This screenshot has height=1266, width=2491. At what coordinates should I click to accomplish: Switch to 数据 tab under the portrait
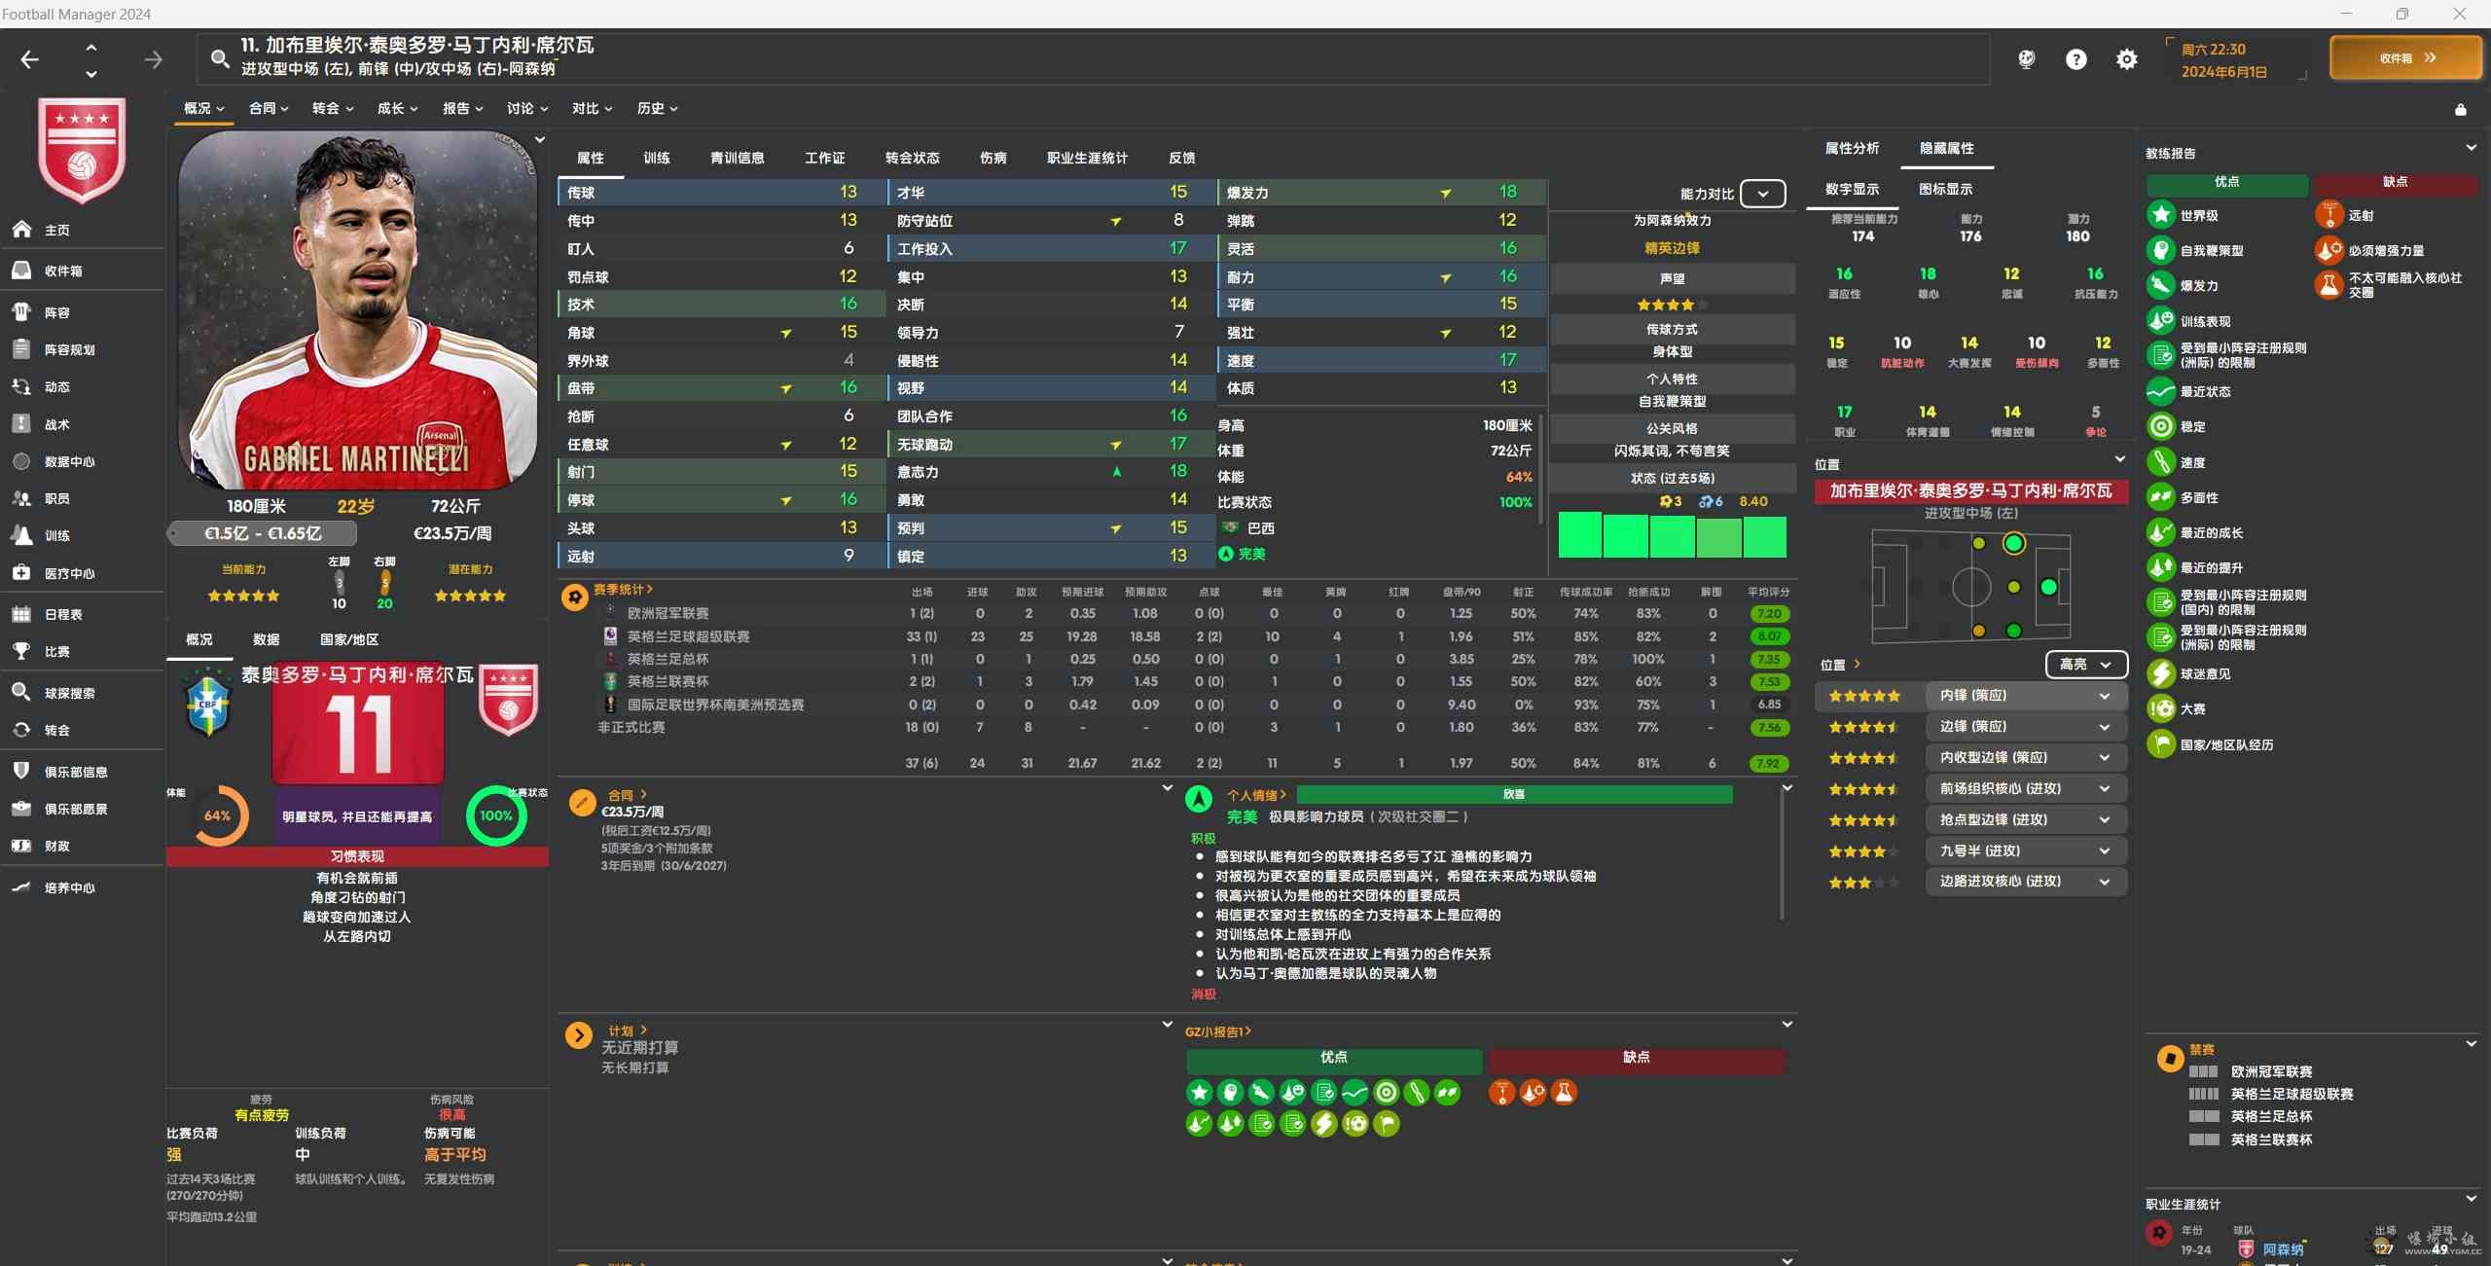pos(266,639)
